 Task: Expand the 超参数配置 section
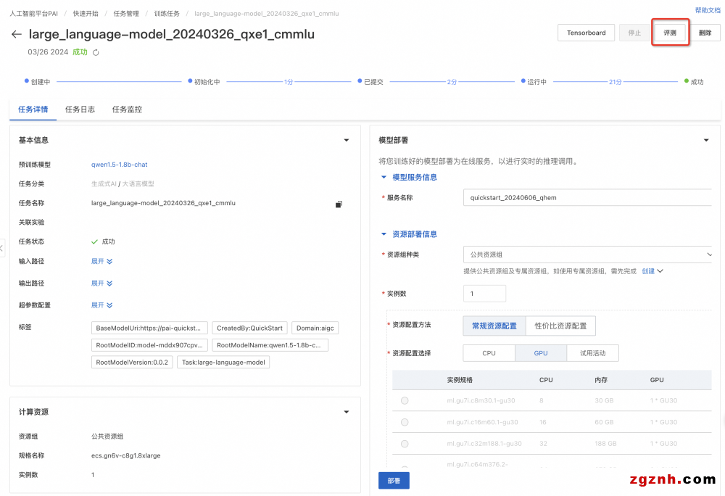click(x=101, y=305)
